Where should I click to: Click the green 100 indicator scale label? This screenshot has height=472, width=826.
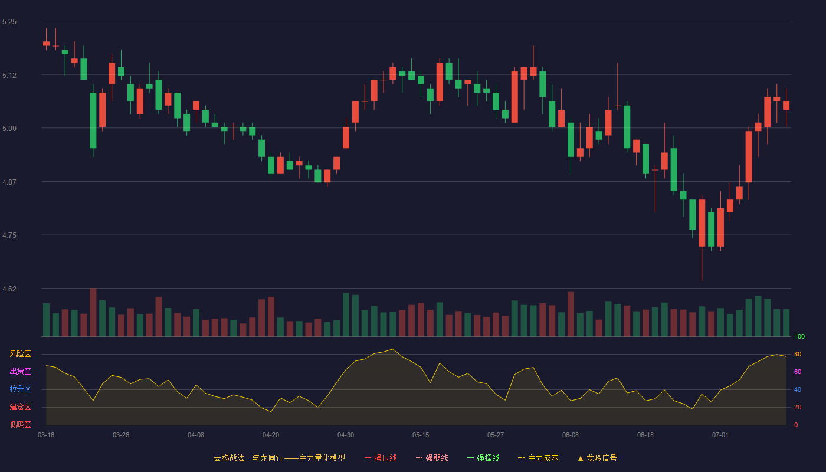[x=799, y=337]
